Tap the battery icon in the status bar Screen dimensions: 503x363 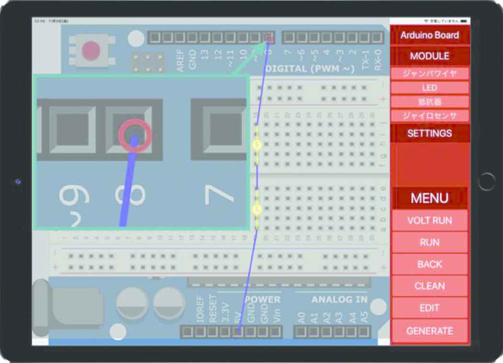pyautogui.click(x=464, y=21)
